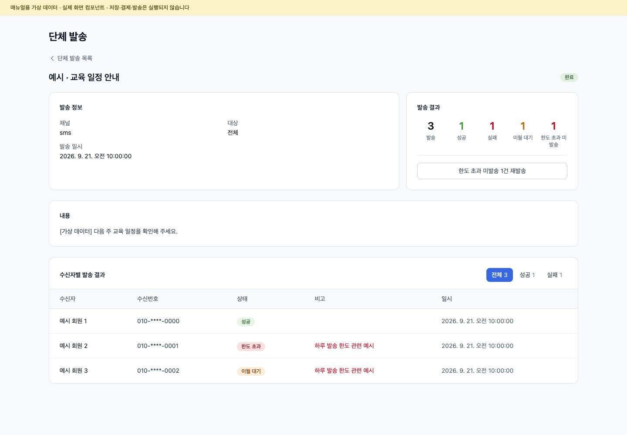Go back to 단체 발송 목록
This screenshot has width=627, height=435.
point(71,58)
